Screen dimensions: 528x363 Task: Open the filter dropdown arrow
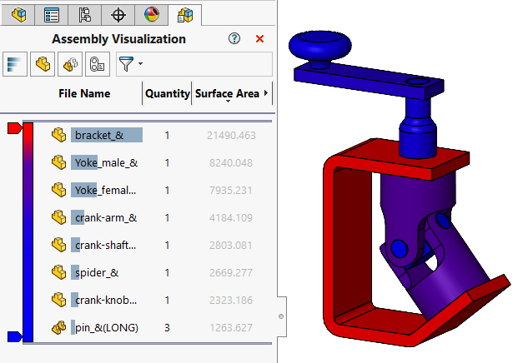click(140, 63)
